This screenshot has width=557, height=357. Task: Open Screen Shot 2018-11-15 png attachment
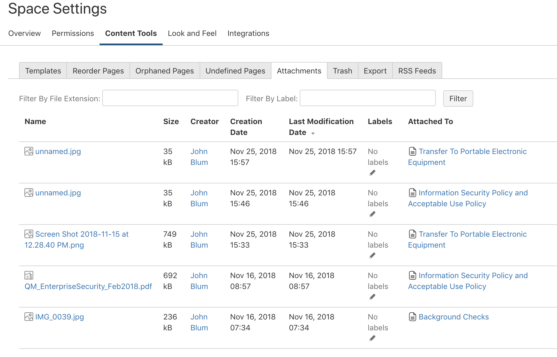77,239
